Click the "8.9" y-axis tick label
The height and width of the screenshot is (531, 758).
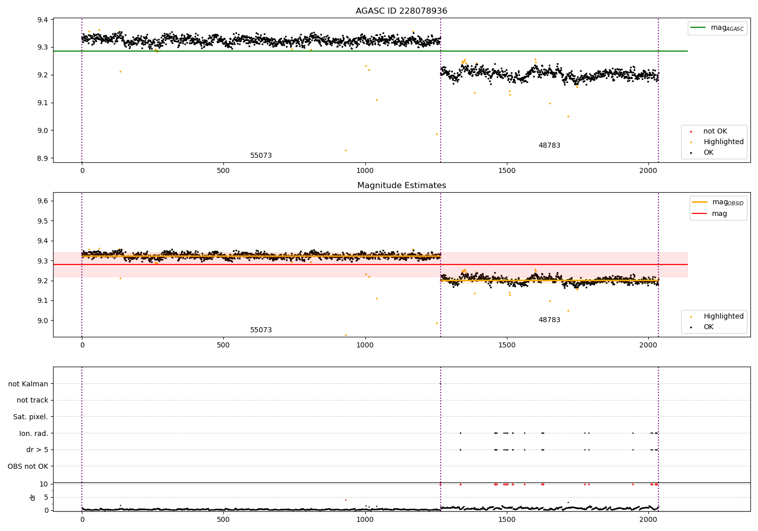point(43,158)
